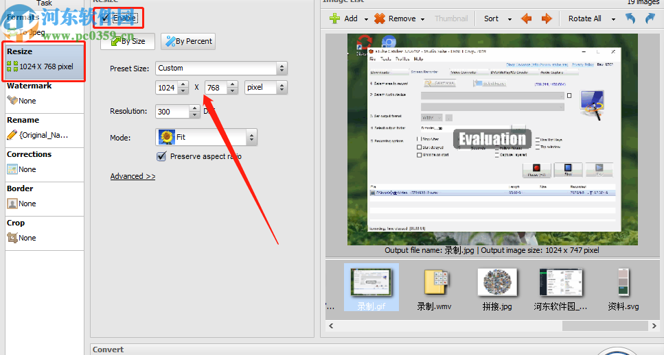Open the Rename task
The height and width of the screenshot is (355, 664).
click(45, 130)
